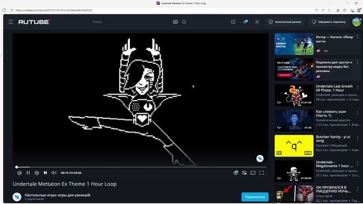Reload the browser page
Screen dimensions: 363x204
point(4,10)
